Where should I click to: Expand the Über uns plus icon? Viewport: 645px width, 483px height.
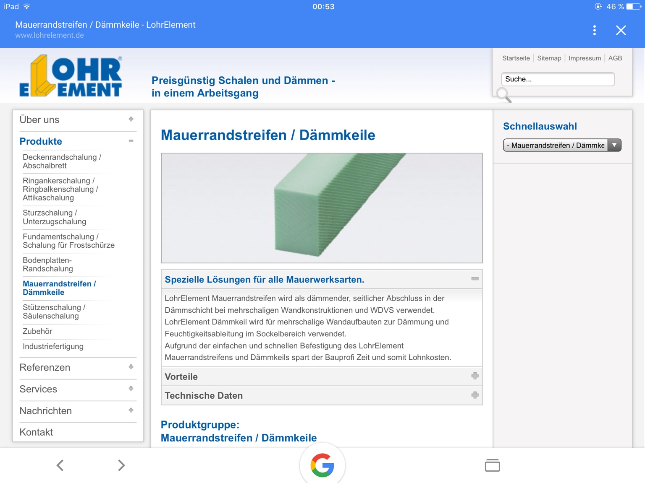click(x=131, y=119)
